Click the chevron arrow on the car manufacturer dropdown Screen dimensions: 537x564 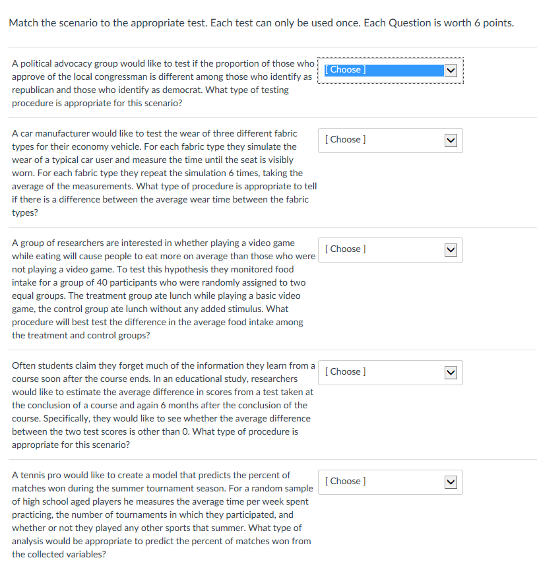pos(451,140)
